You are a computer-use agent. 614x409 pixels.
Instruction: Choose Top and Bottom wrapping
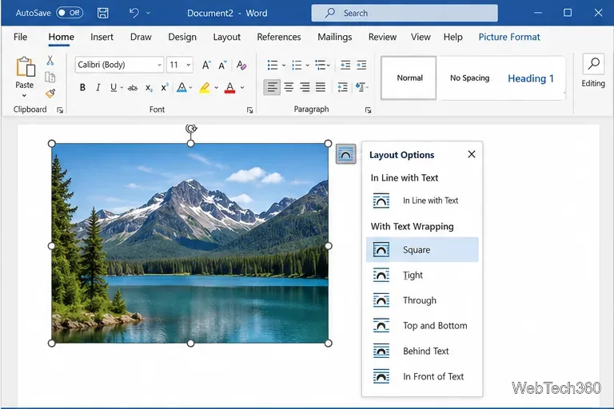422,326
